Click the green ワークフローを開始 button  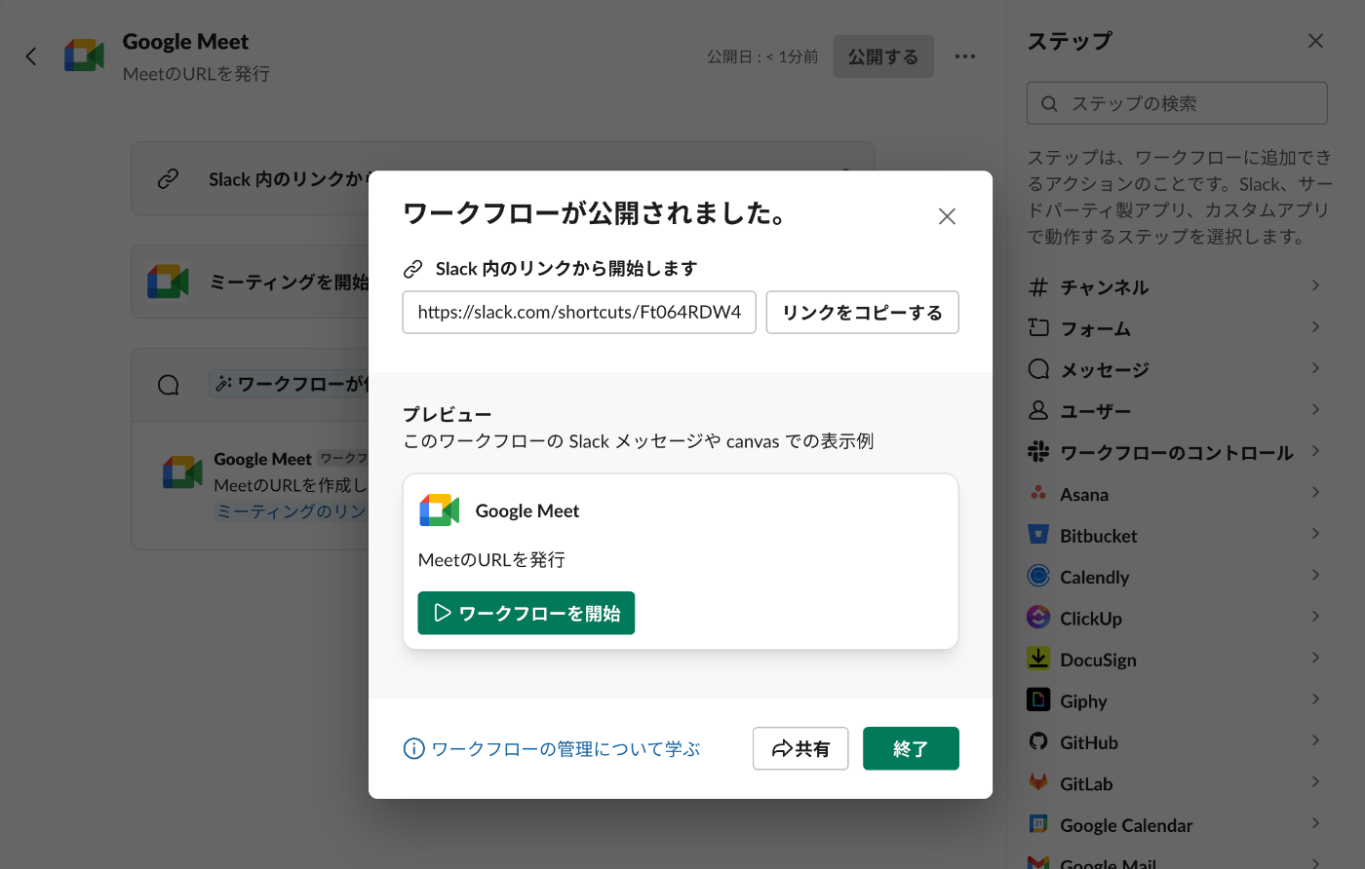[526, 613]
